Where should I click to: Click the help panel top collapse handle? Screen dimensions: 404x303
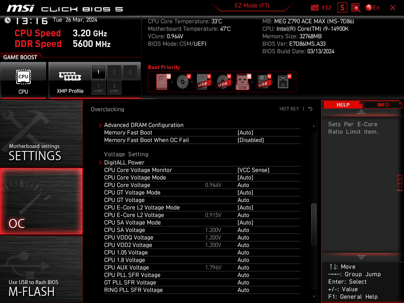coord(361,112)
